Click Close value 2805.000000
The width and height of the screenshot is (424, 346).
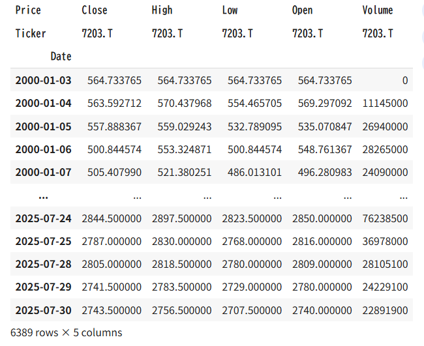coord(112,264)
